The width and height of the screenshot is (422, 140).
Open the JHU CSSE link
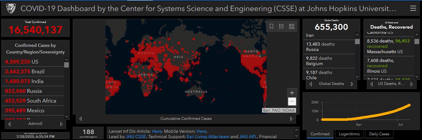135,137
